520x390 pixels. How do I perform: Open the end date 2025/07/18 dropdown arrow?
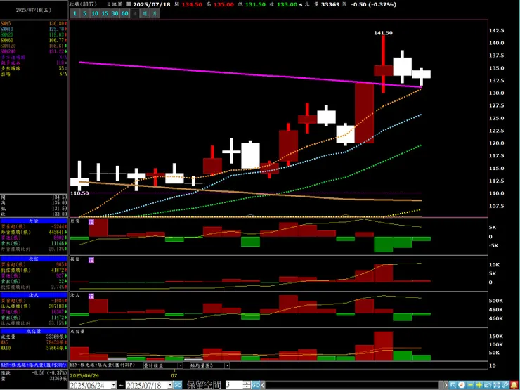pos(171,385)
